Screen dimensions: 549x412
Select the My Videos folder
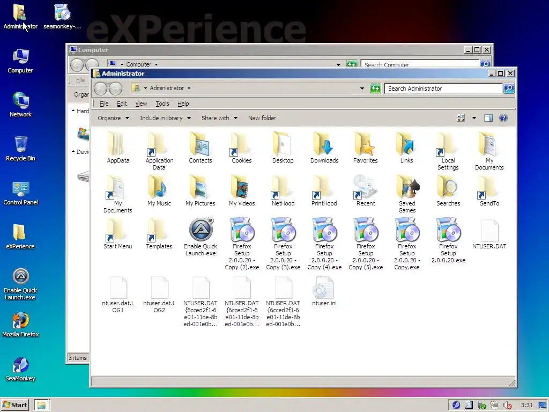point(242,191)
